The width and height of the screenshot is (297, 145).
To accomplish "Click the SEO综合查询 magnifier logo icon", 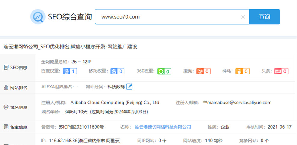I will pos(38,17).
